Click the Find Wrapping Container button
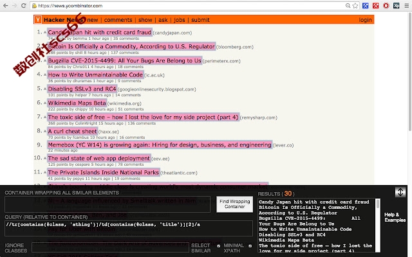 pyautogui.click(x=234, y=204)
